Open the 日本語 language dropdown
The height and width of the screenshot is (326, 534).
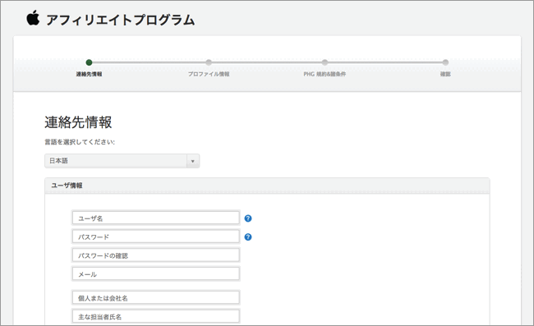(122, 161)
